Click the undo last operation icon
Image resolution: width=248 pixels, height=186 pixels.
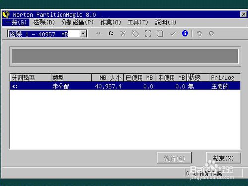click(199, 34)
